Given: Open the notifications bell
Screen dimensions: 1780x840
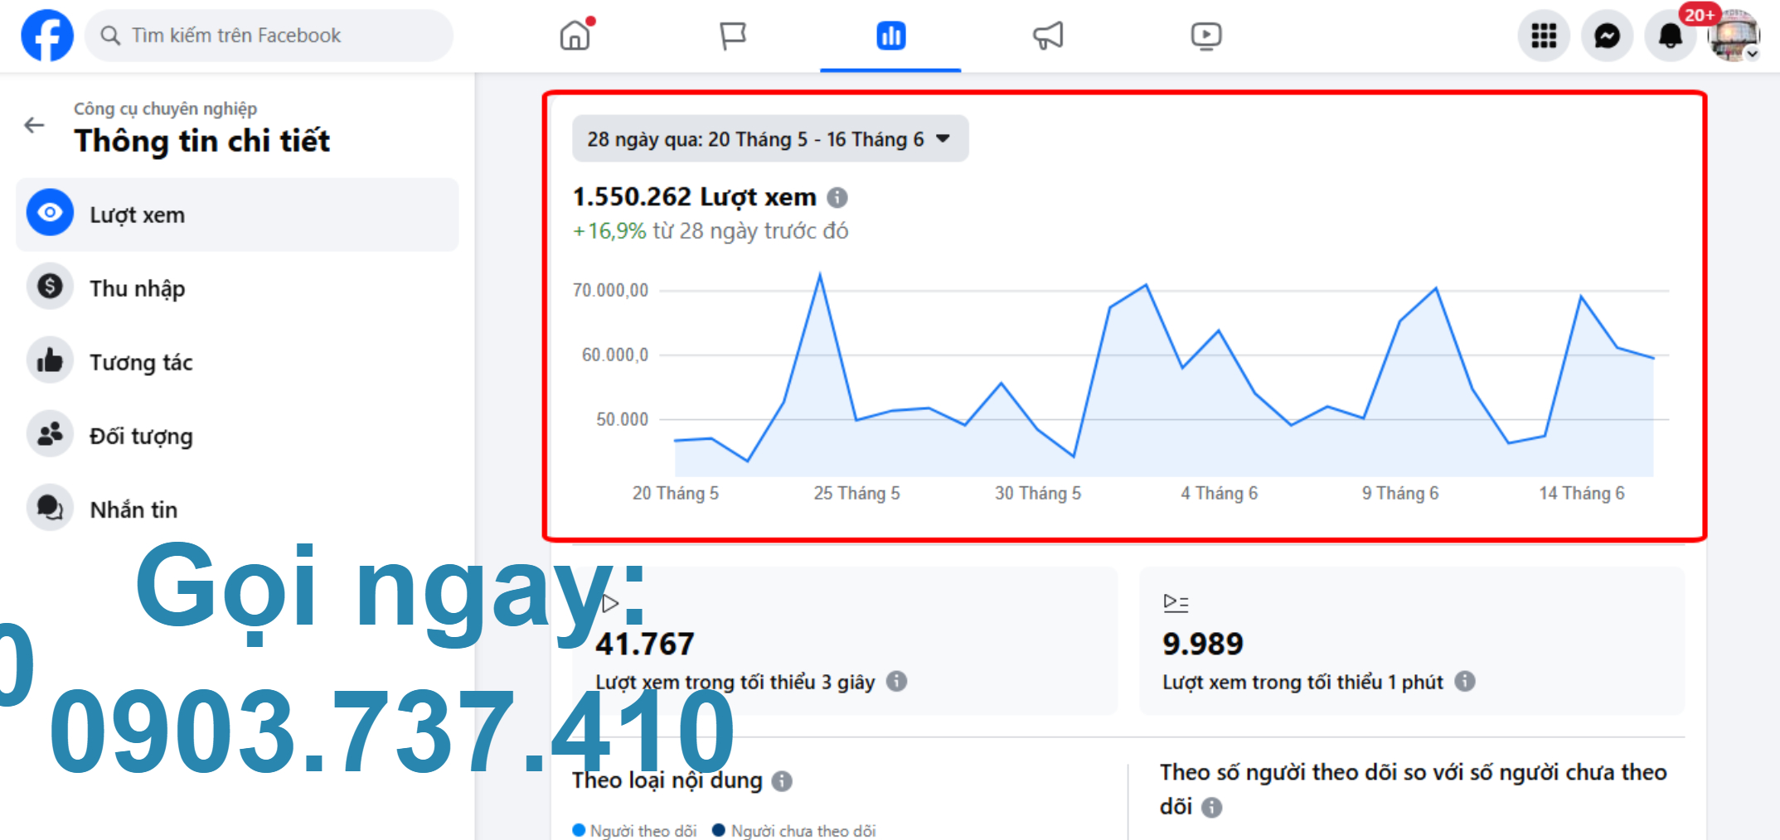Looking at the screenshot, I should coord(1670,35).
